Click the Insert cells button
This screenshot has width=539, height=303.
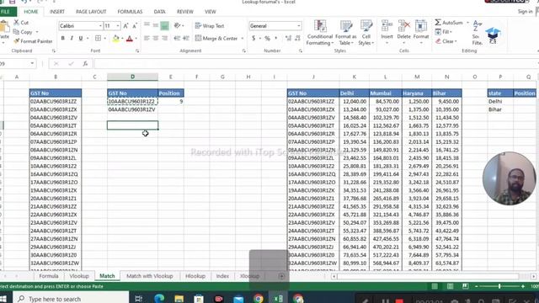pos(387,32)
